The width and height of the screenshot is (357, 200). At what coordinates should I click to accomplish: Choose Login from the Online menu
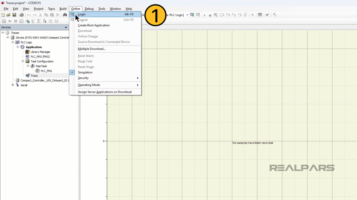105,14
